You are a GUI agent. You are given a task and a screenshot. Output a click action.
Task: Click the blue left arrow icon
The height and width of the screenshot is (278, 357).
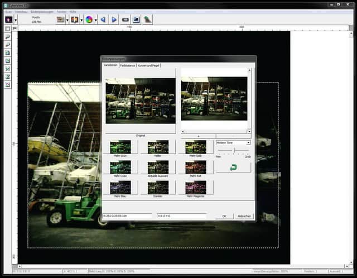pyautogui.click(x=103, y=20)
